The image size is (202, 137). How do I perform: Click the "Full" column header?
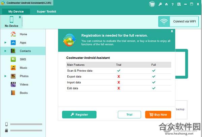tap(154, 65)
